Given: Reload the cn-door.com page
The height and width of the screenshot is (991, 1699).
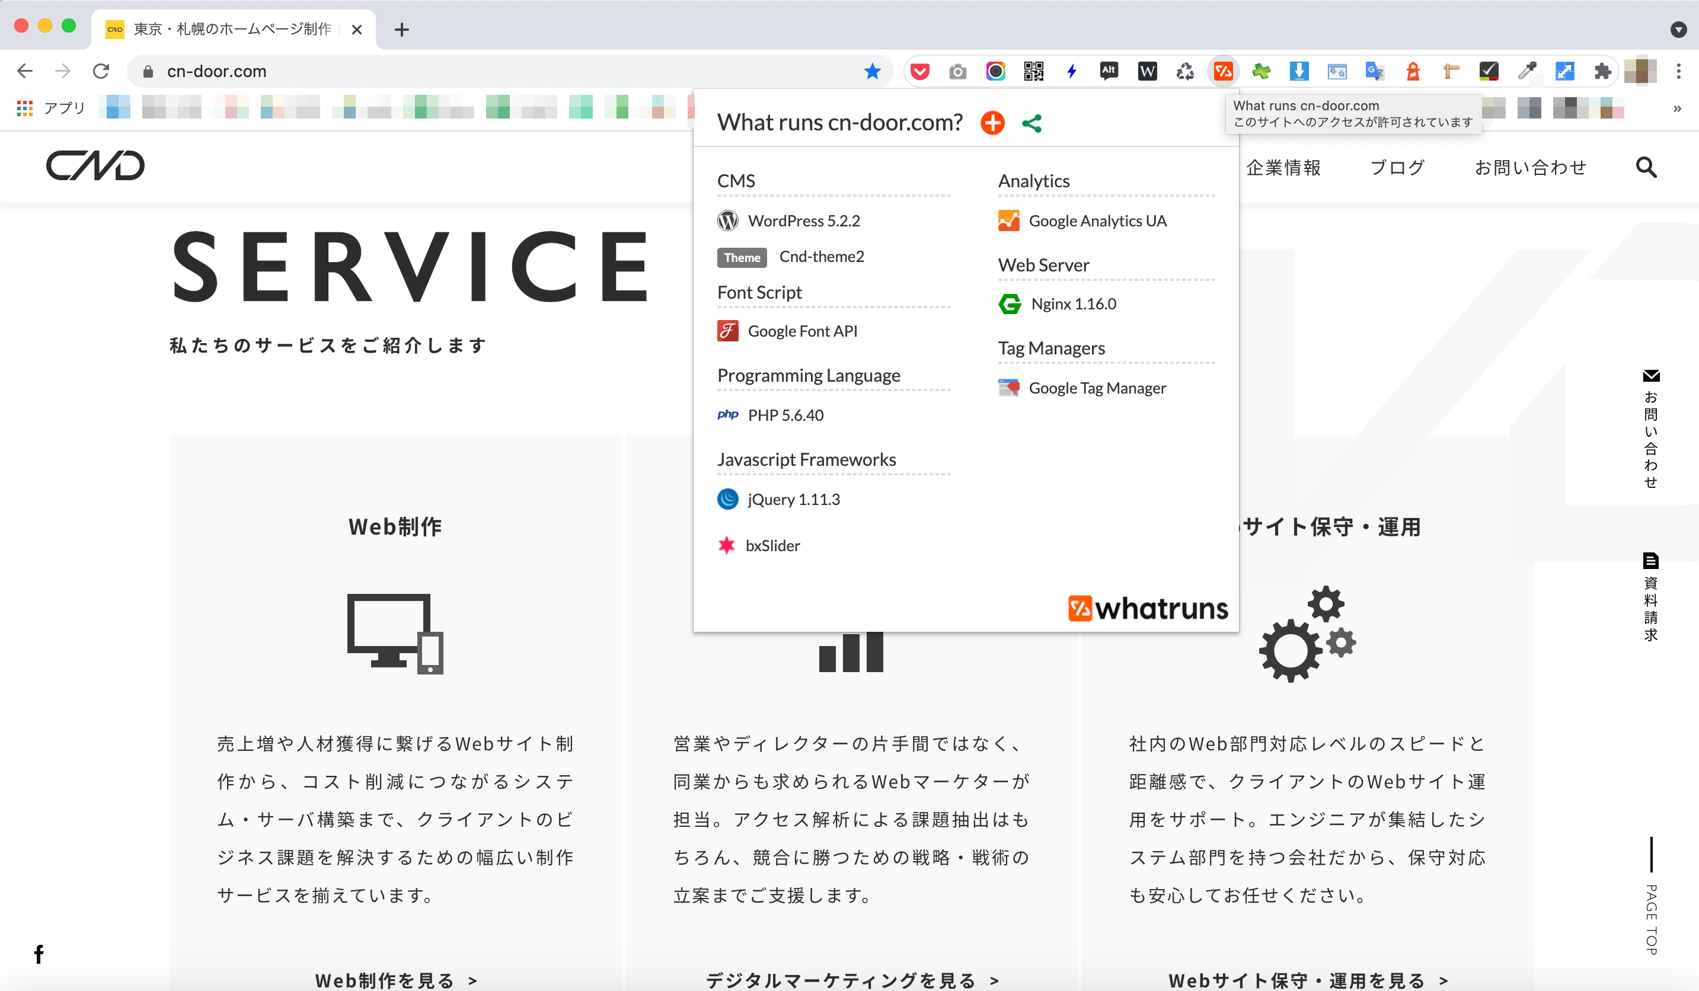Looking at the screenshot, I should (x=101, y=71).
